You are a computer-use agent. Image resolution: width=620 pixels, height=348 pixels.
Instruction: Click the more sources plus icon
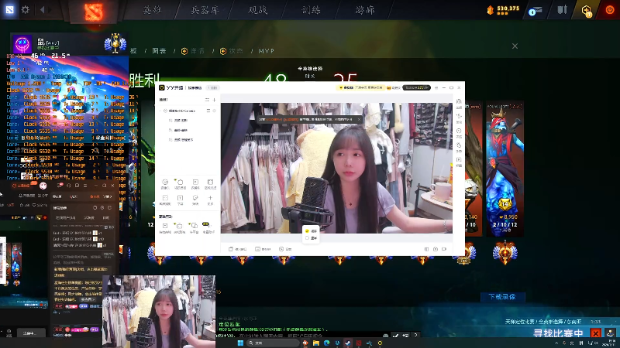[210, 200]
